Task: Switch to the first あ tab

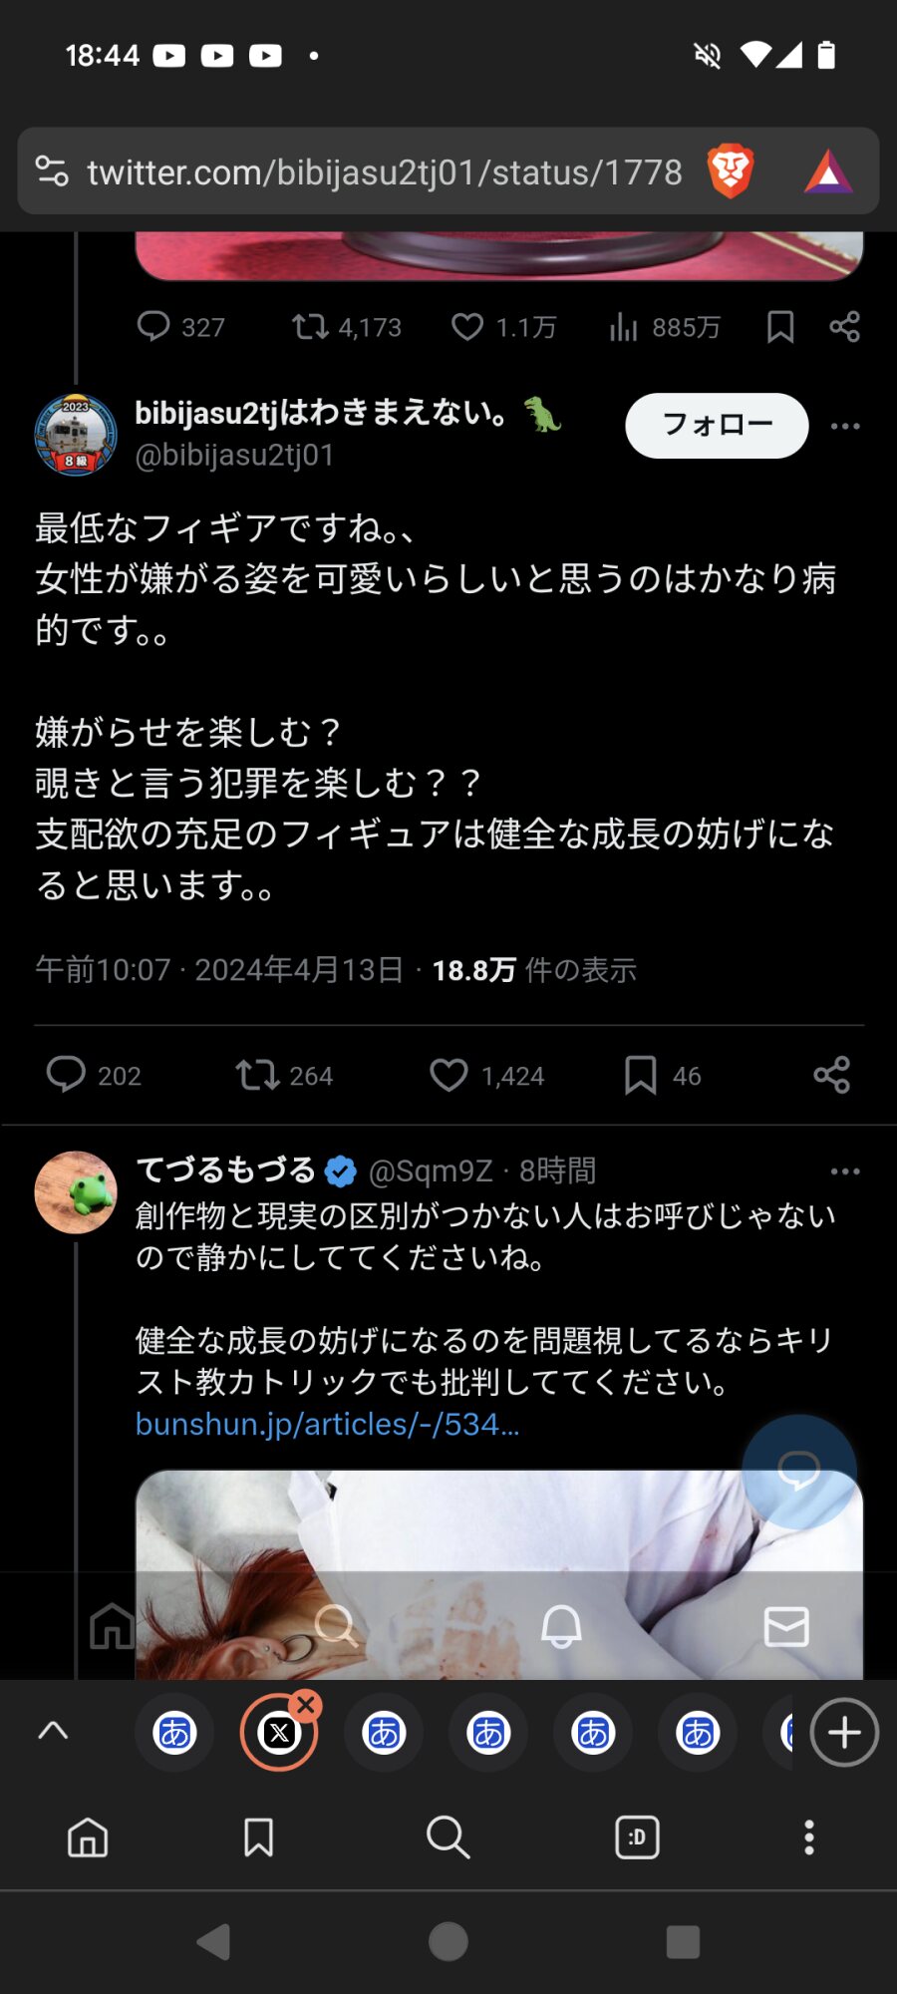Action: [x=174, y=1733]
